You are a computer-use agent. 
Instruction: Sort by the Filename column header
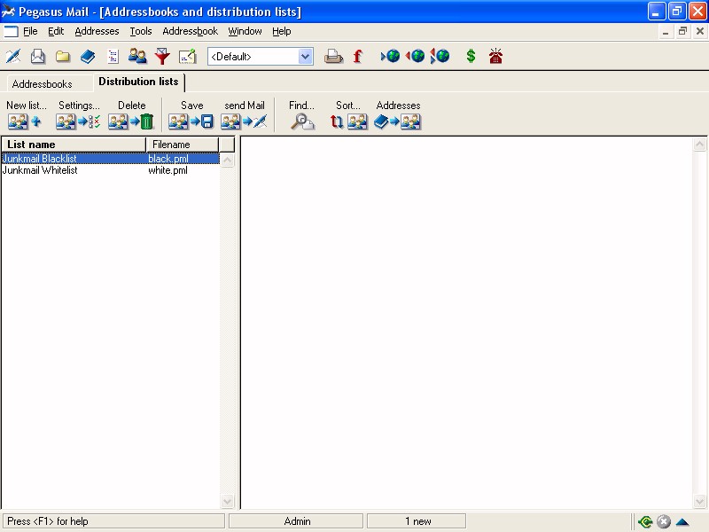click(x=183, y=145)
